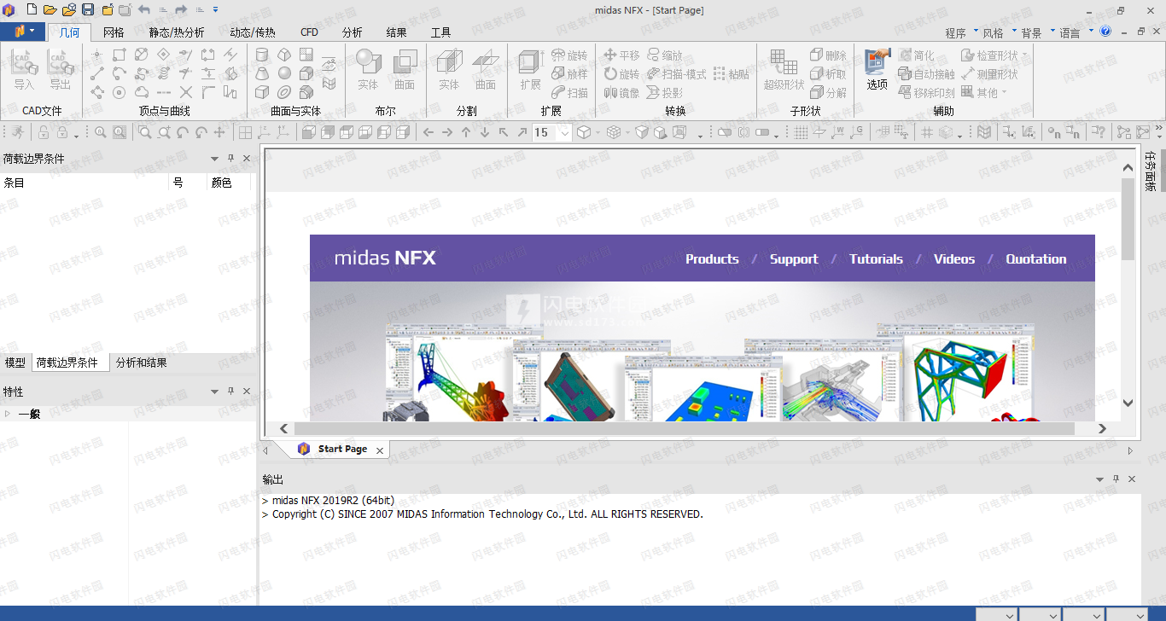Screen dimensions: 1166x621
Task: Click the 镜像 mirror tool
Action: click(621, 92)
